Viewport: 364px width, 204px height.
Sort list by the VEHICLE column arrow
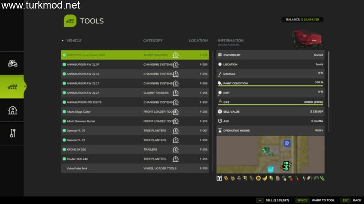pyautogui.click(x=63, y=41)
